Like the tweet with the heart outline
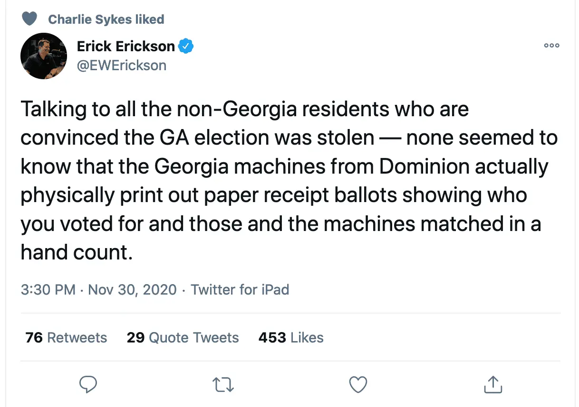This screenshot has width=579, height=407. point(358,384)
